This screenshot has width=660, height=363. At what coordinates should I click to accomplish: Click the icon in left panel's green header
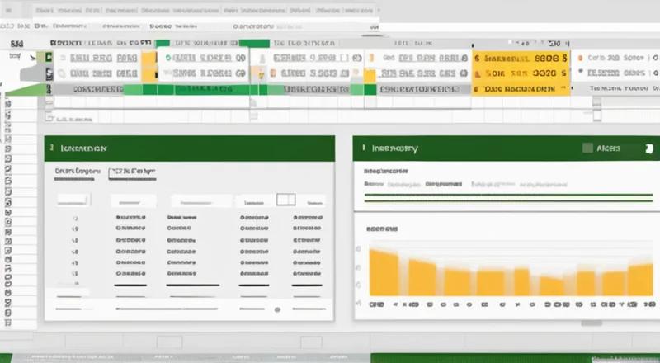51,148
